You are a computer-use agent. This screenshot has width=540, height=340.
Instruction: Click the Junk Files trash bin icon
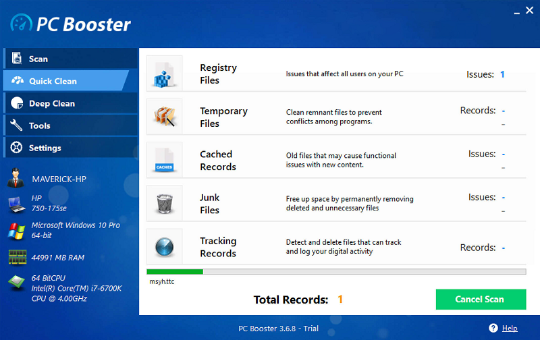click(x=164, y=203)
